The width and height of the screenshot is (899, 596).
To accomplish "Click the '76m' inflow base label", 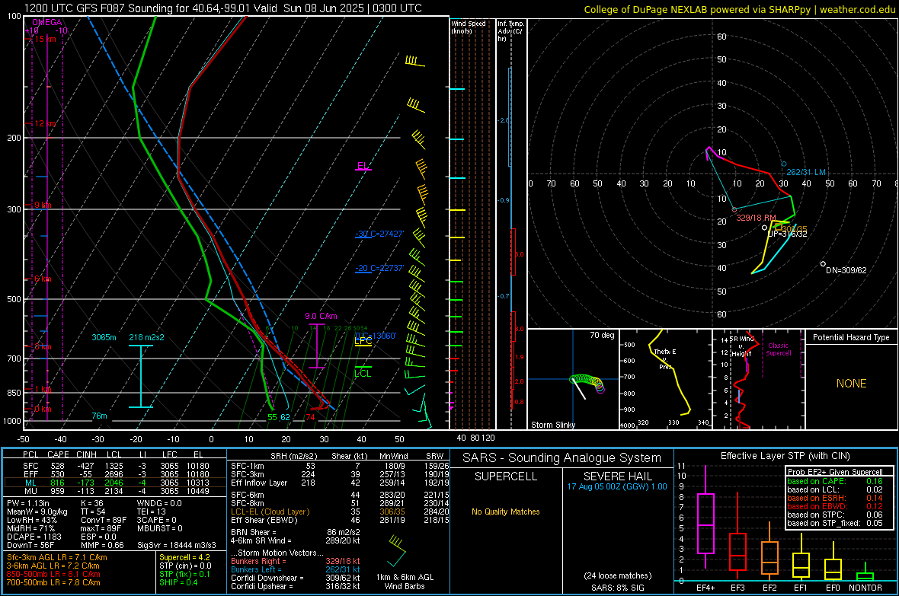I will point(99,416).
